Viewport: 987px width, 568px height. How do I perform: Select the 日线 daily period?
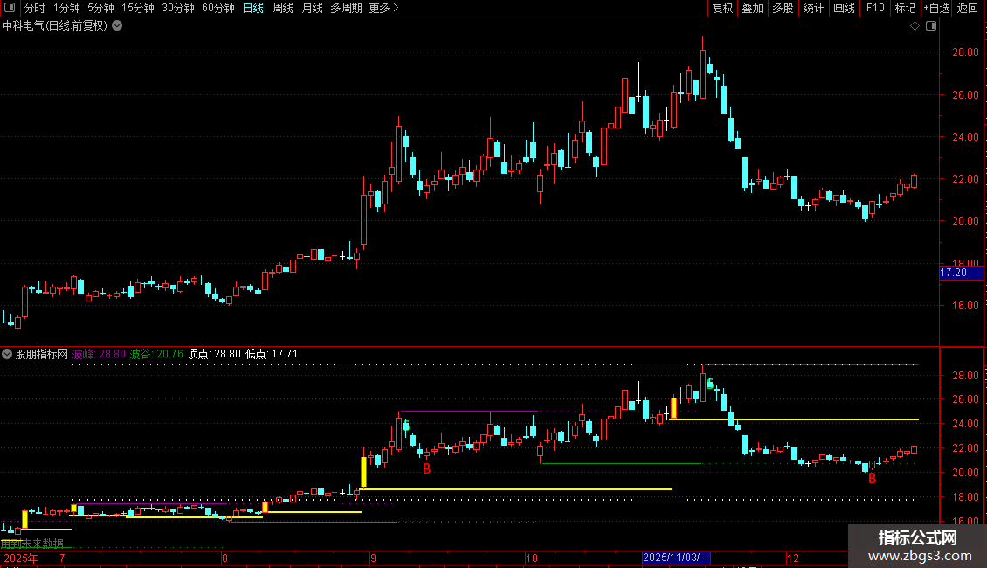pyautogui.click(x=253, y=8)
